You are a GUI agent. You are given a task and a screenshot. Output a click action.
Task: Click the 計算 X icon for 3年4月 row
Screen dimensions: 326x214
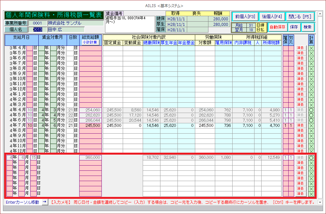[311, 48]
